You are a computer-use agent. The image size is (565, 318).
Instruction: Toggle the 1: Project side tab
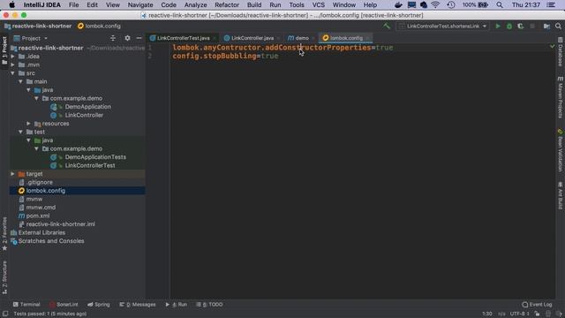click(x=4, y=50)
